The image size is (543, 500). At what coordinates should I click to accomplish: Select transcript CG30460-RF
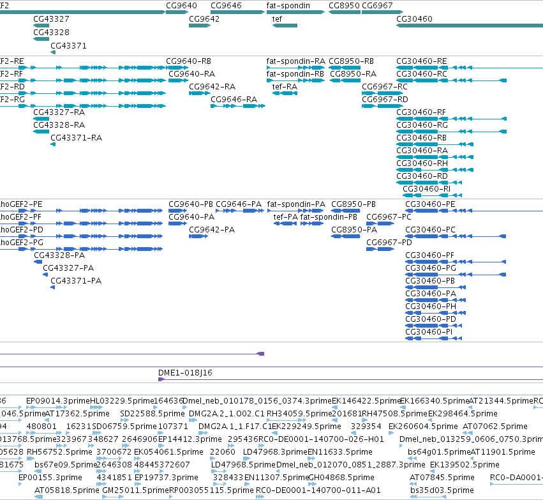pyautogui.click(x=421, y=112)
